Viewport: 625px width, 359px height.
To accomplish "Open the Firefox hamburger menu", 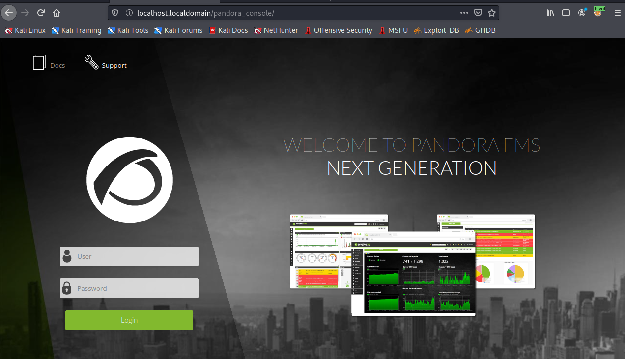I will click(x=617, y=13).
